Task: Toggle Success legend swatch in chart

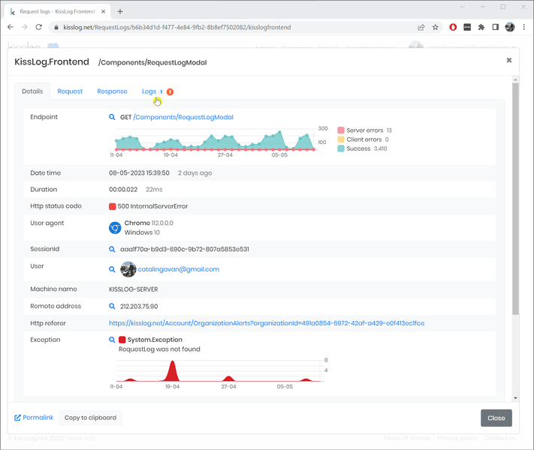Action: click(341, 148)
